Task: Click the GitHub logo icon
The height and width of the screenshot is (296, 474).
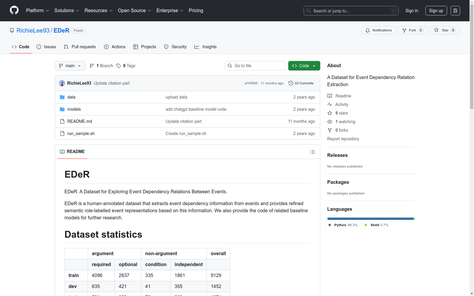Action: click(14, 10)
